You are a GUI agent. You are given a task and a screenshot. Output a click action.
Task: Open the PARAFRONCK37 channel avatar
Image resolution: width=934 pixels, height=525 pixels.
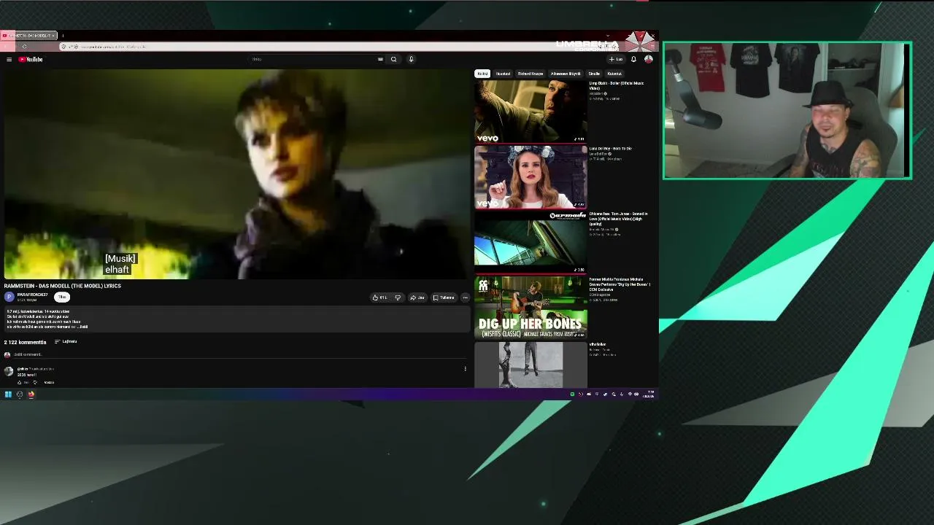click(9, 297)
